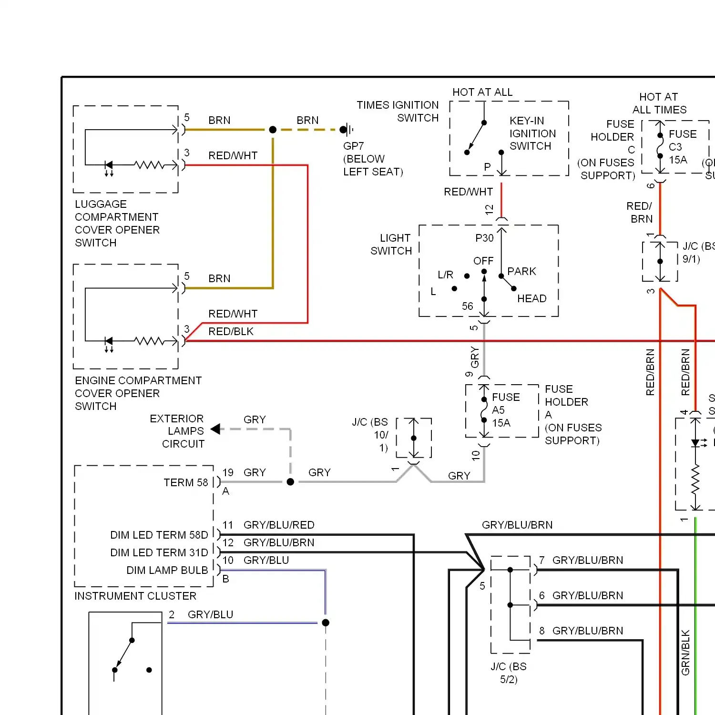Viewport: 715px width, 715px height.
Task: Click the J/C (BS 10/1) label
Action: tap(370, 435)
